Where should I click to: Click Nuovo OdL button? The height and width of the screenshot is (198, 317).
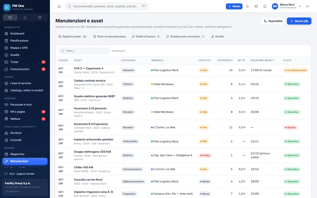tap(299, 21)
